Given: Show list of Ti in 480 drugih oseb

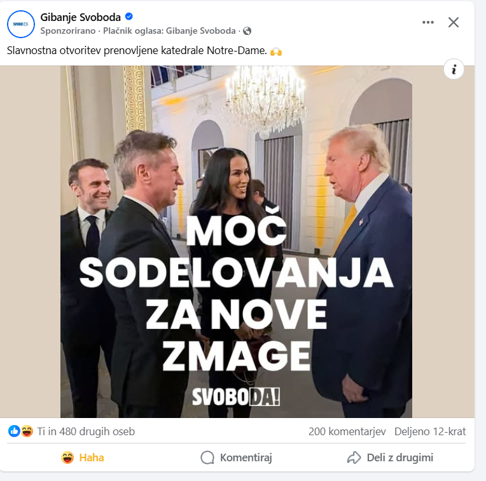Looking at the screenshot, I should click(86, 431).
